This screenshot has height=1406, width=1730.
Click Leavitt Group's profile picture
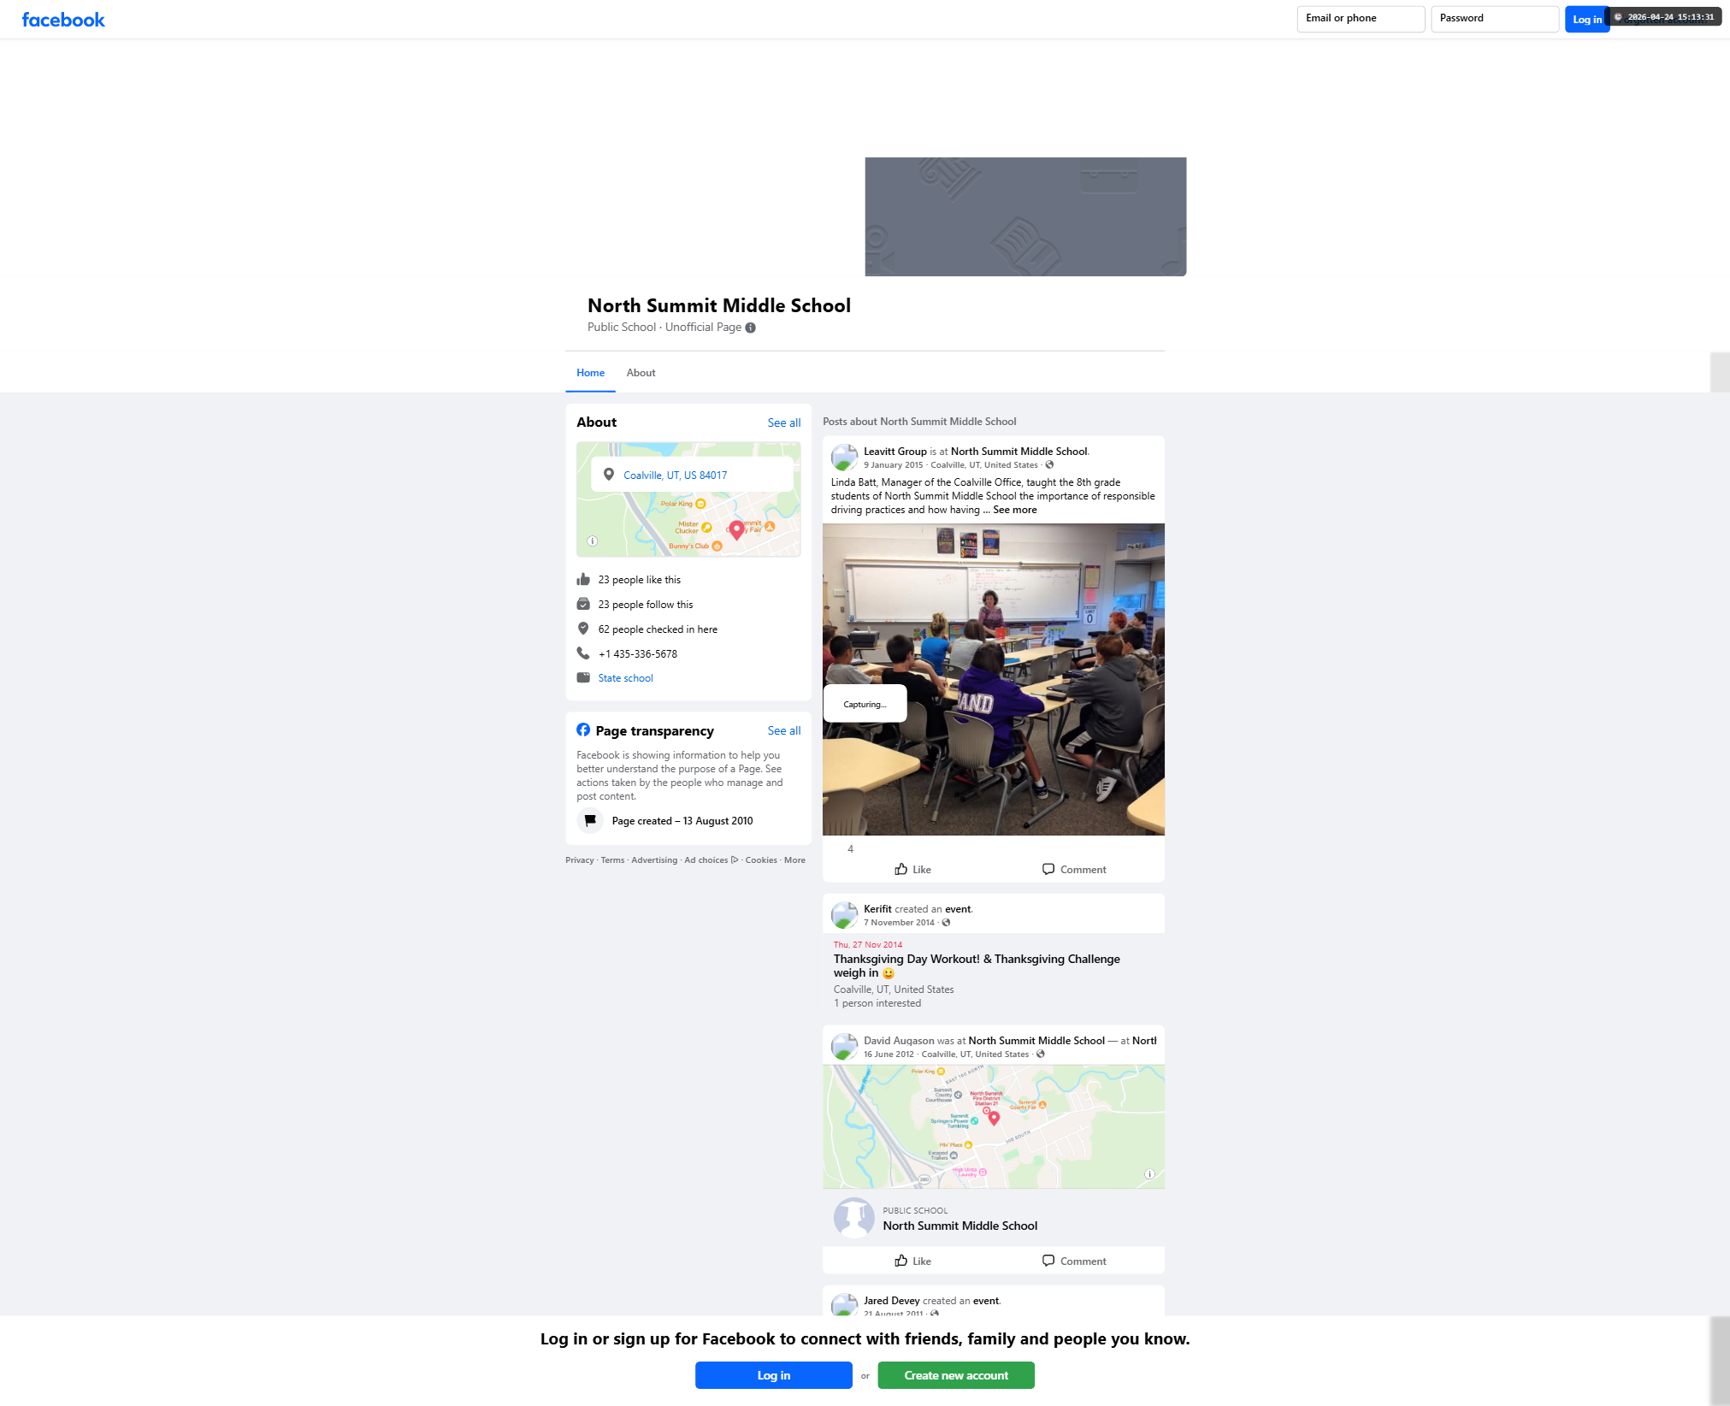click(845, 458)
